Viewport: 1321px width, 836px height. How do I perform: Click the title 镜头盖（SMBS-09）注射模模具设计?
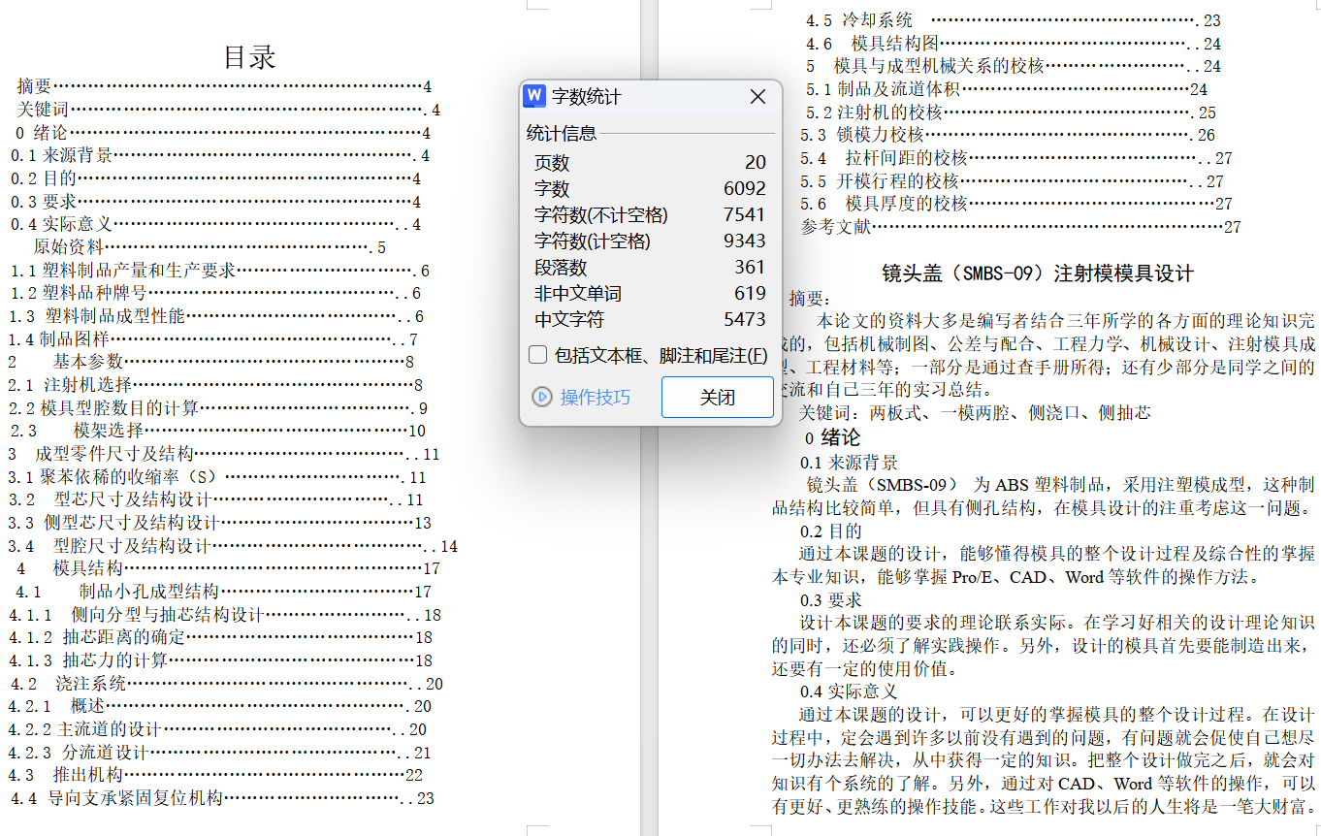click(x=1038, y=273)
